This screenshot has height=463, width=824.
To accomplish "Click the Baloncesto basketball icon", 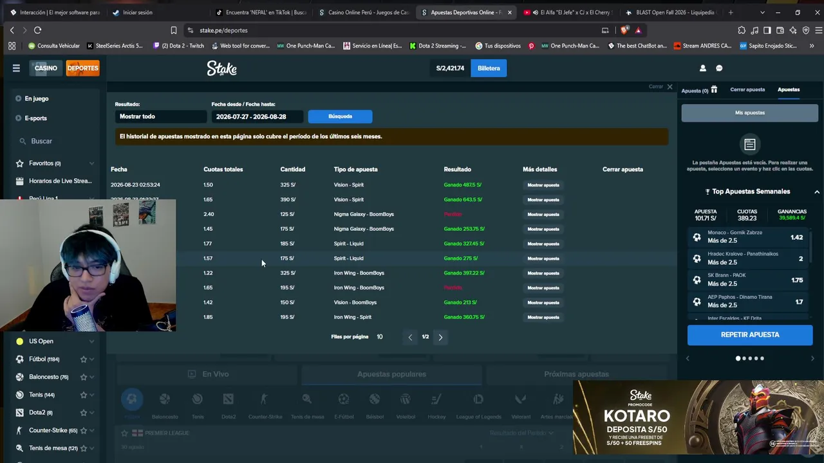I will 19,377.
